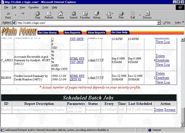Open the ZRTF link for report BIL0010
Viewport: 185px width, 133px height.
coord(74,79)
